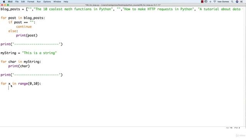246x138 pixels.
Task: Click the first print dashes separator line
Action: click(32, 44)
